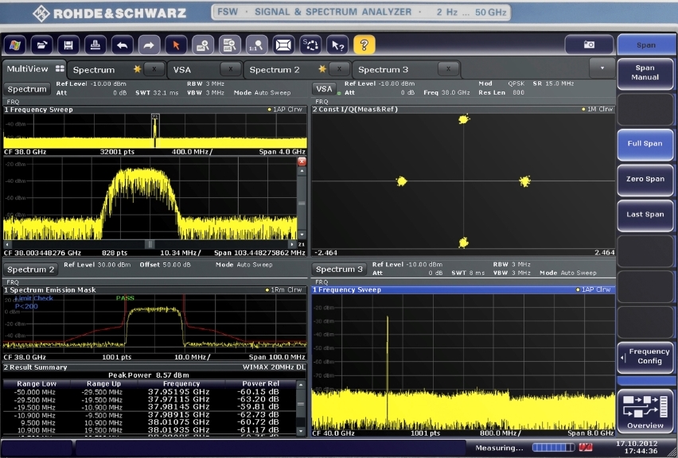Take a screenshot with the camera icon
The height and width of the screenshot is (458, 678).
[589, 45]
